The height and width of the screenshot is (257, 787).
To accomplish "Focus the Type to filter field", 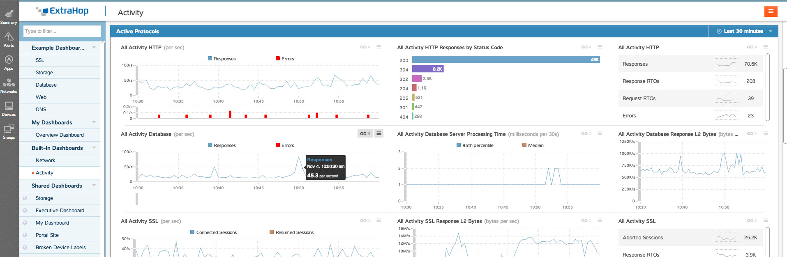I will 62,31.
